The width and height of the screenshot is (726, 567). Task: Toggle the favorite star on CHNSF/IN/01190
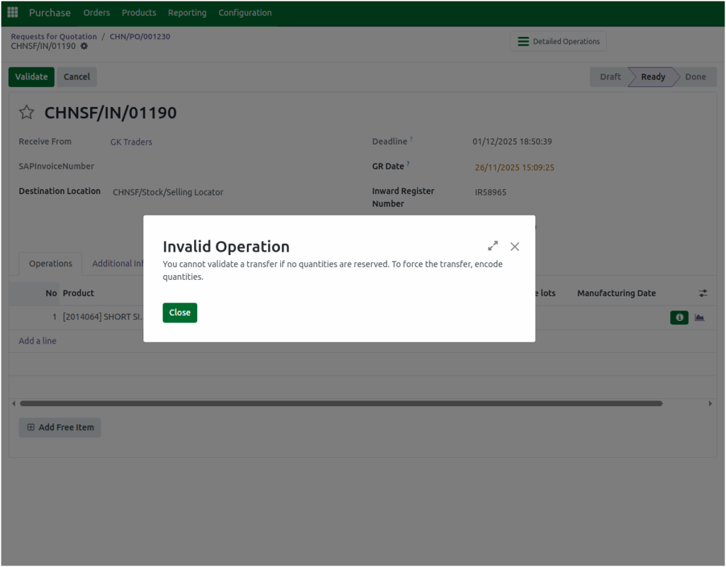(x=26, y=112)
